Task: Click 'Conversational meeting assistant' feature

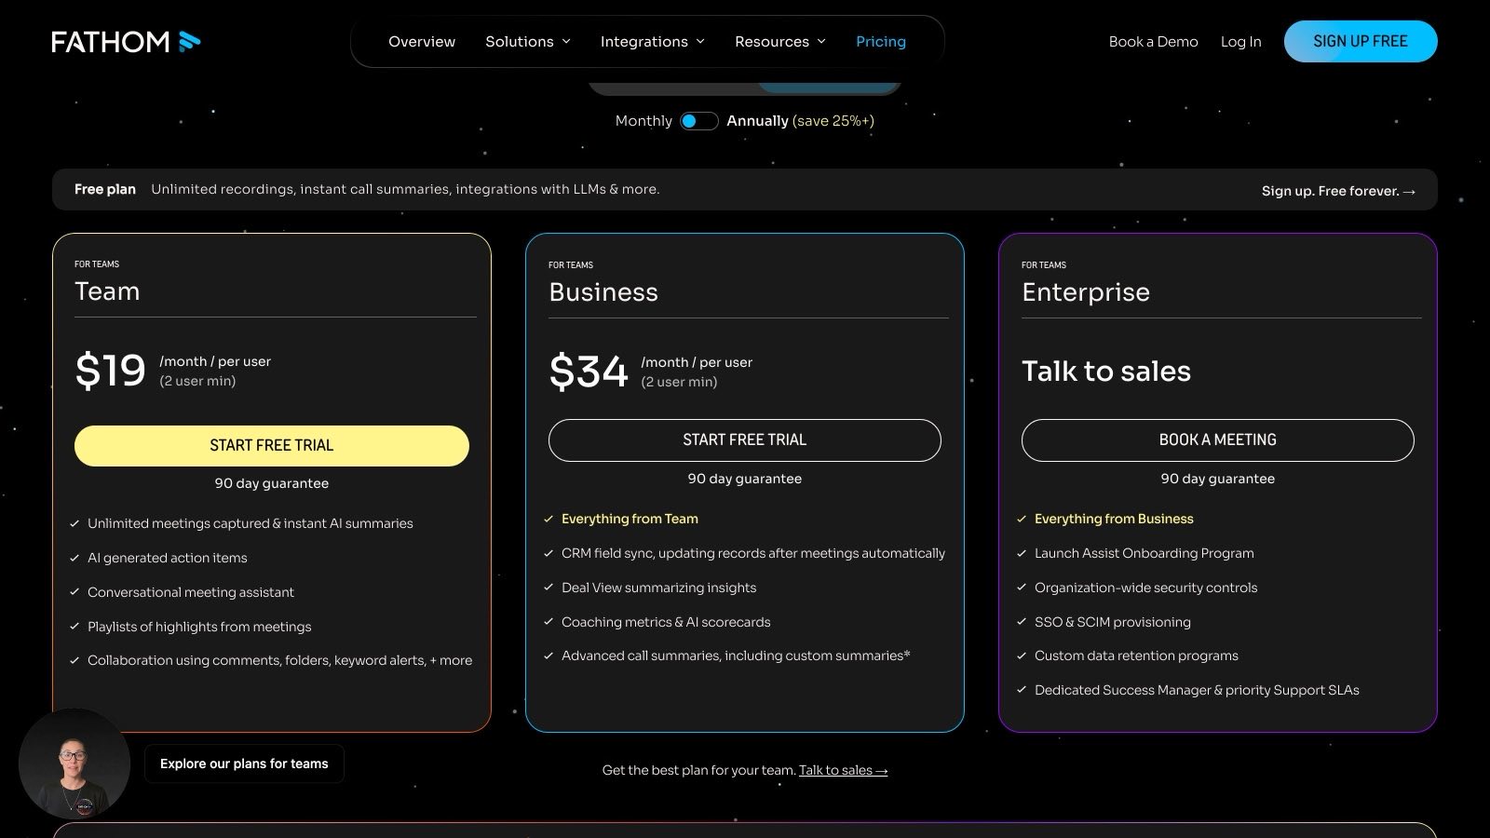Action: point(191,592)
